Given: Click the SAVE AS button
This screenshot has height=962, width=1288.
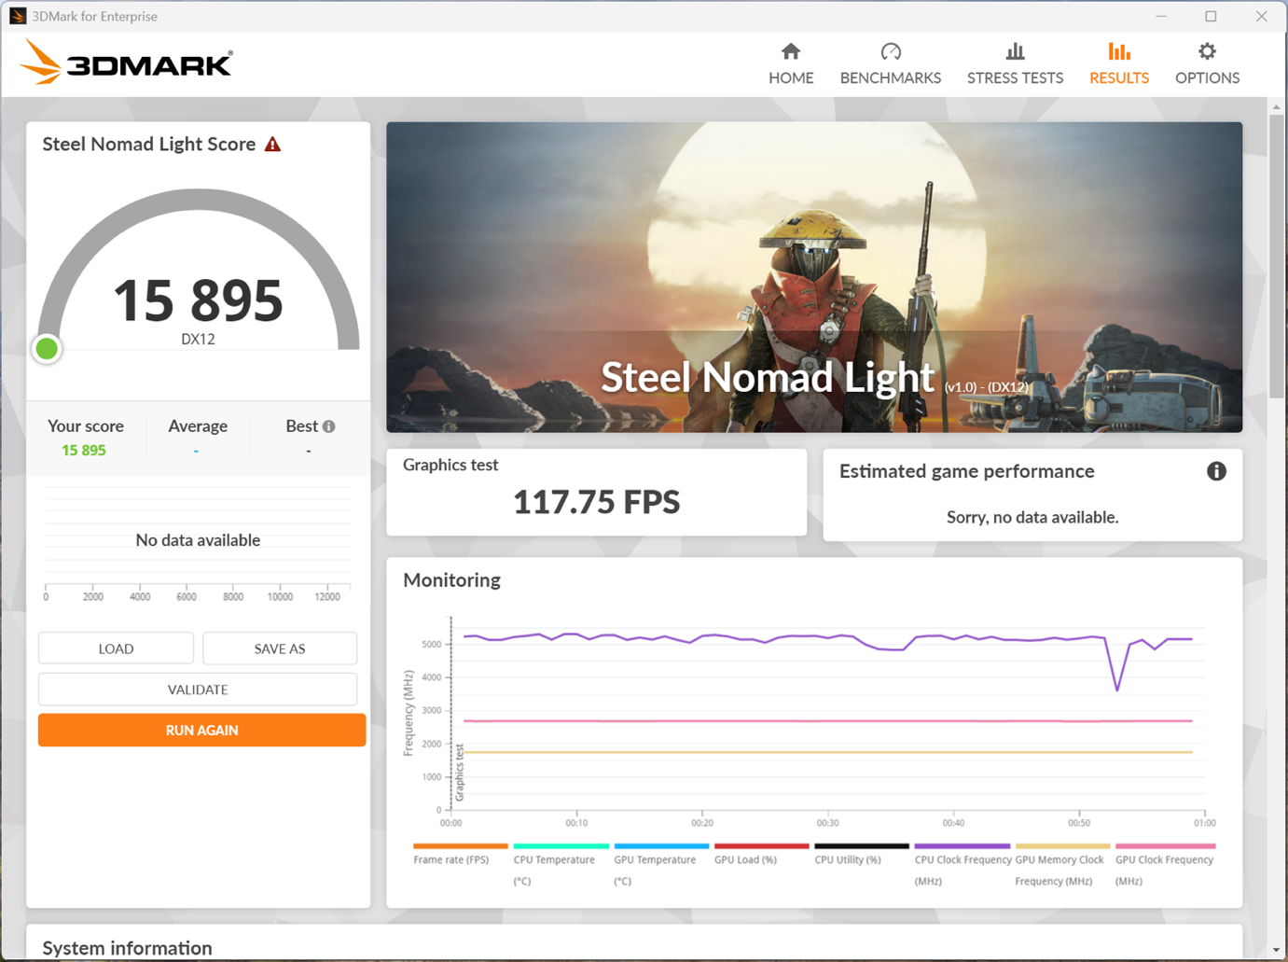Looking at the screenshot, I should 280,648.
